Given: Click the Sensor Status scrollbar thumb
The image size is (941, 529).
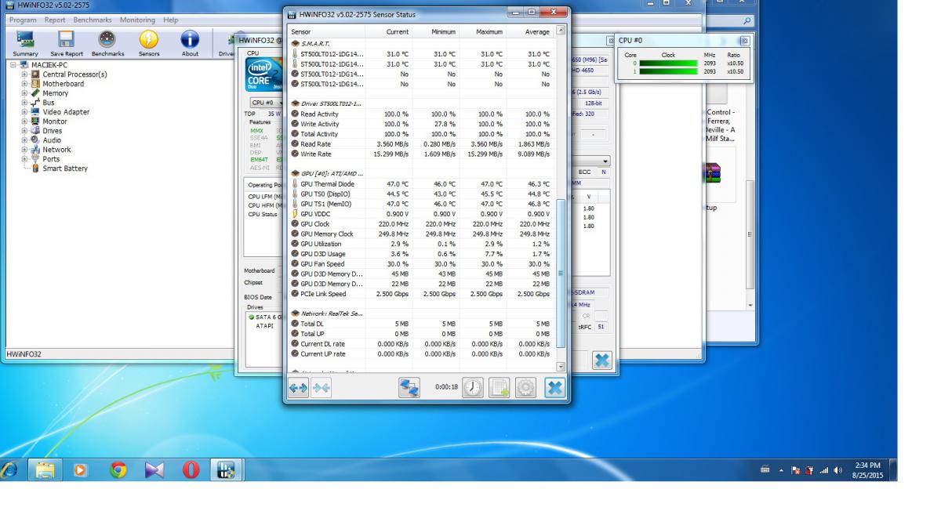Looking at the screenshot, I should pyautogui.click(x=560, y=273).
